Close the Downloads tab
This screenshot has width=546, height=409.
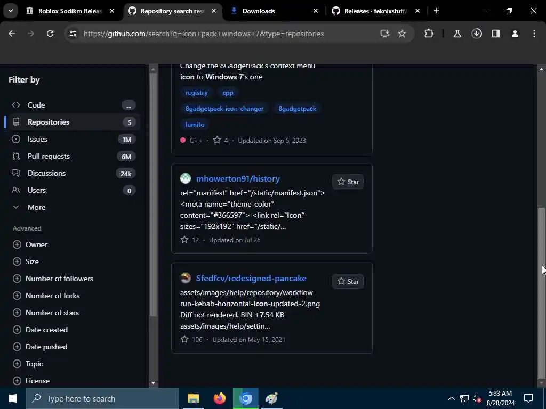(316, 11)
